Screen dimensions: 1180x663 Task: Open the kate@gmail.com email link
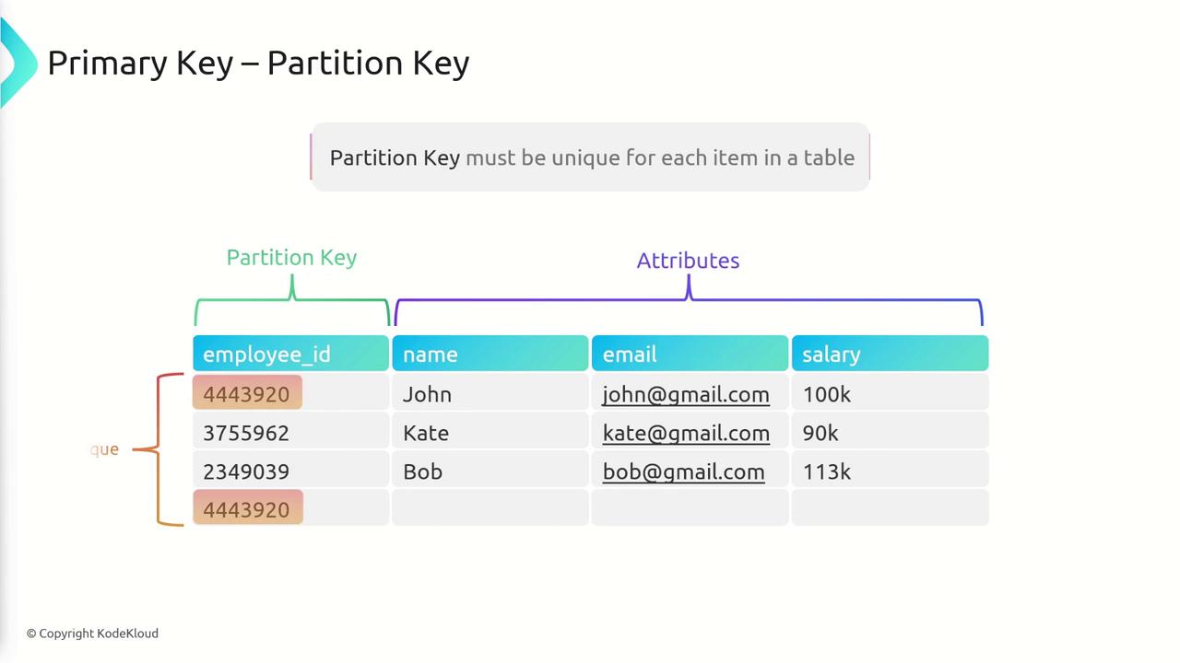685,433
